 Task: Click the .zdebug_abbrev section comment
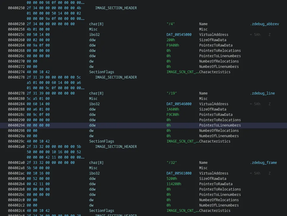[x=264, y=24]
